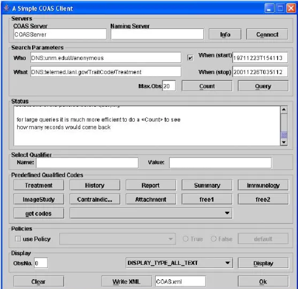Screen dimensions: 298x289
Task: Uncheck the When date range checkbox
Action: (x=190, y=58)
